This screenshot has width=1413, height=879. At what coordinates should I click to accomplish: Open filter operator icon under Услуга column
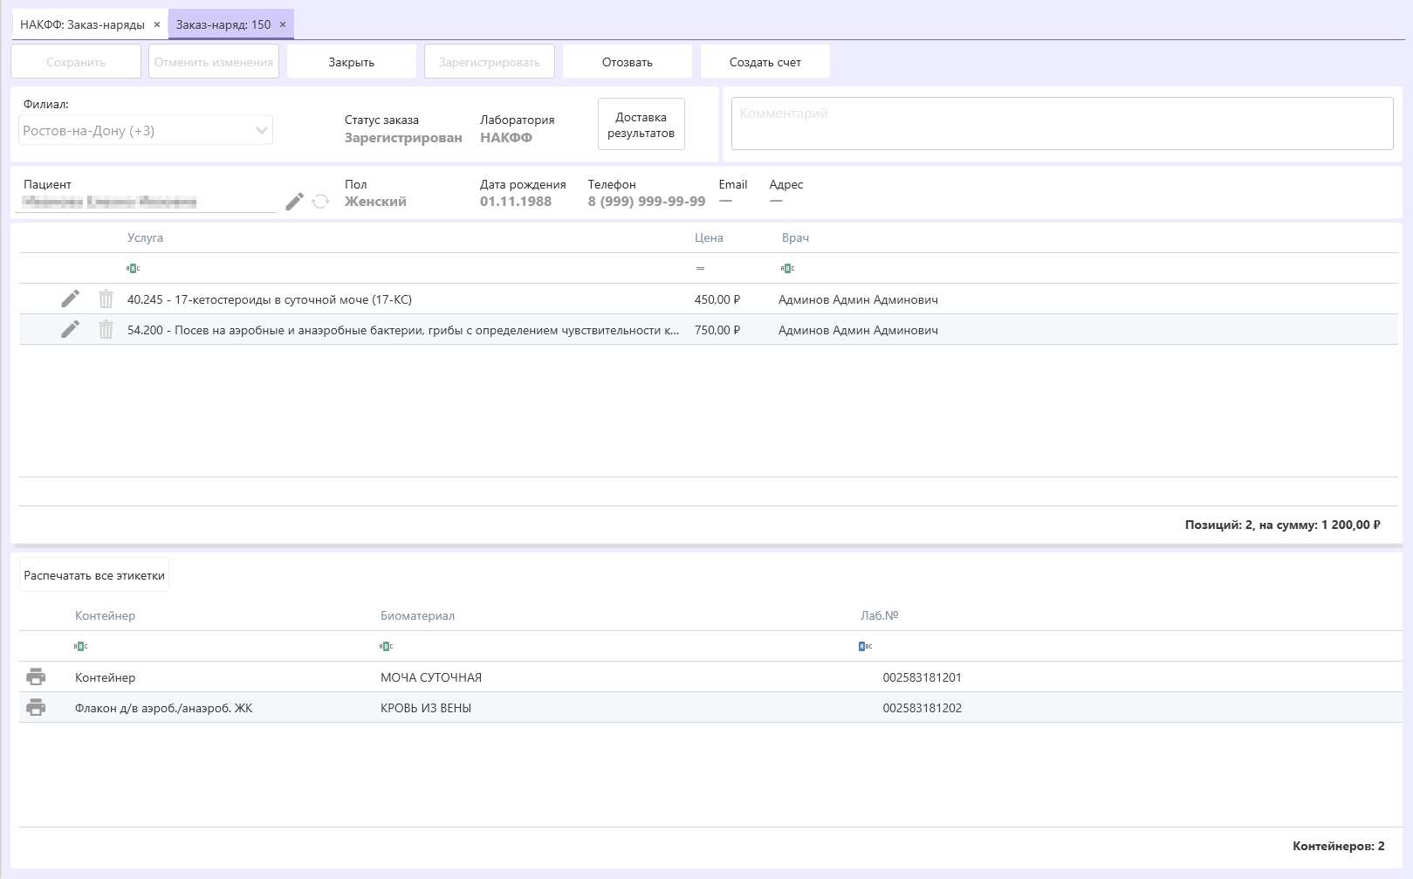133,268
